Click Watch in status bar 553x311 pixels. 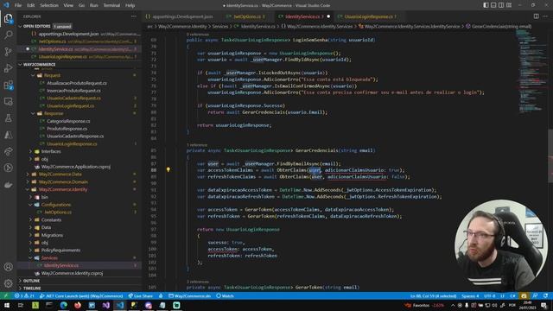(x=225, y=295)
